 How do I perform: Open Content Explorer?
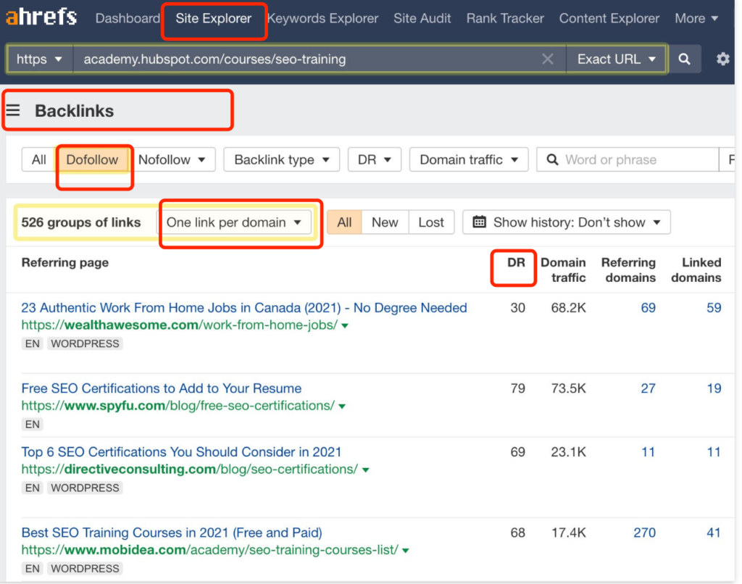609,18
